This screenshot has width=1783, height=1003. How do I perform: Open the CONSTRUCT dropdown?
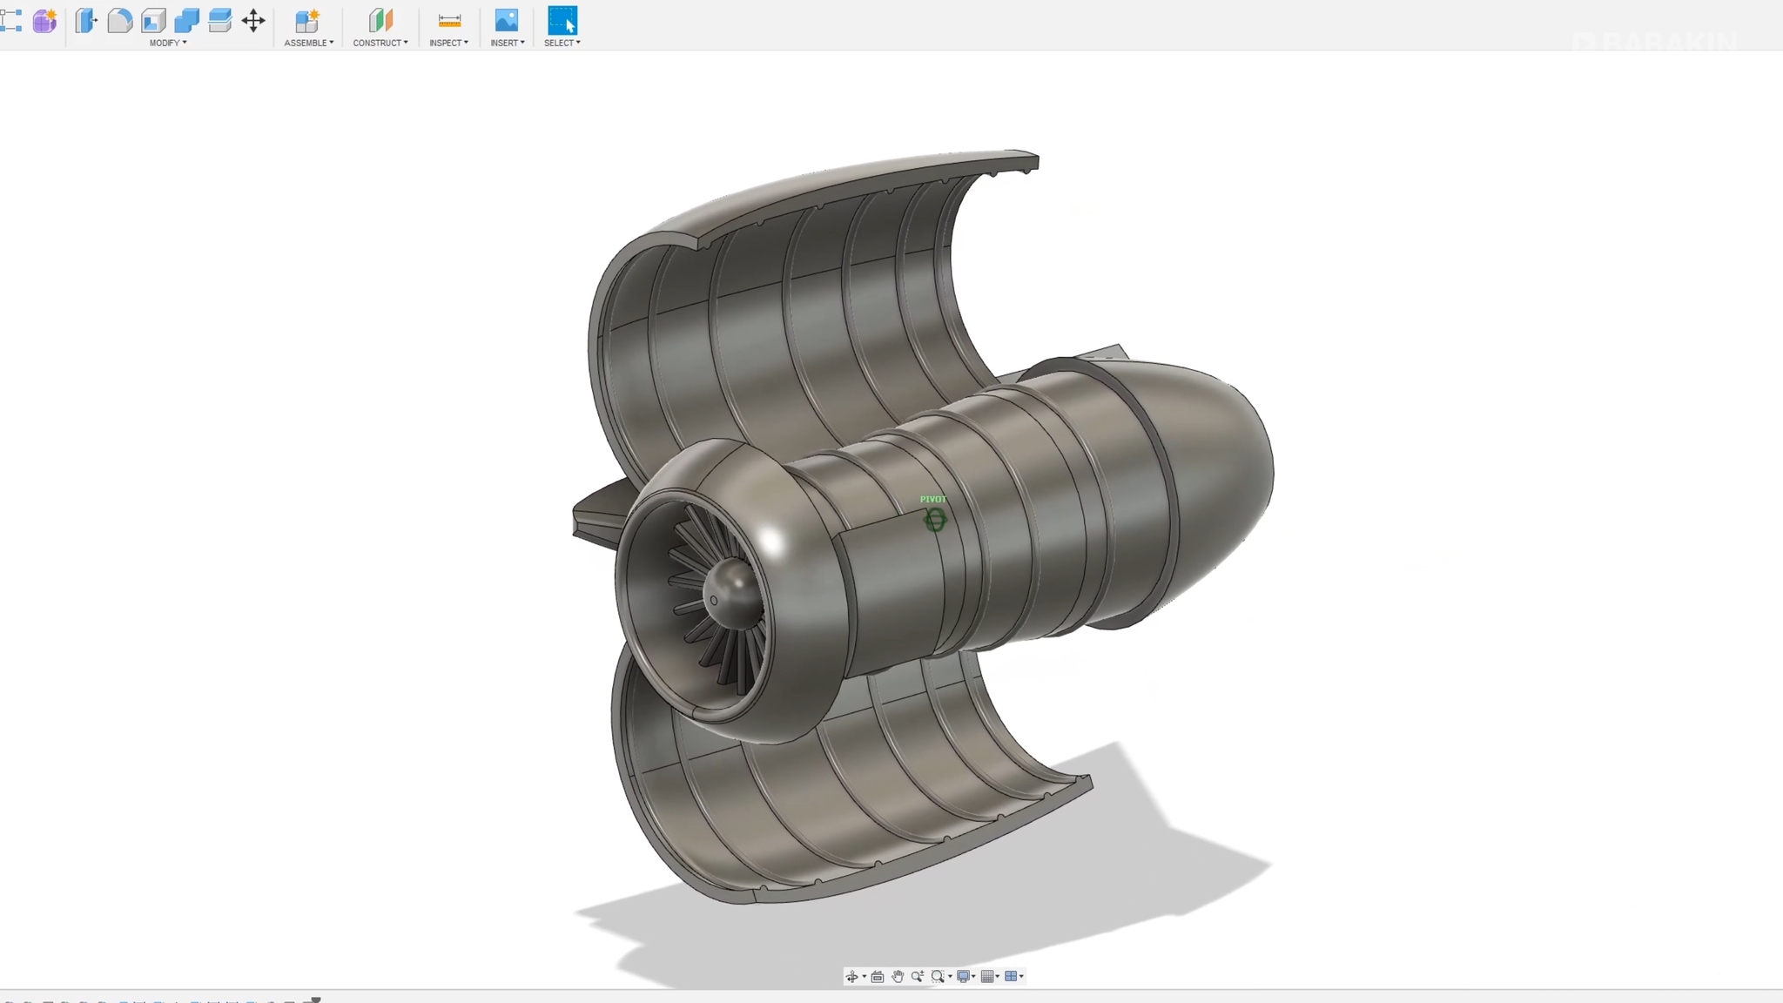380,43
